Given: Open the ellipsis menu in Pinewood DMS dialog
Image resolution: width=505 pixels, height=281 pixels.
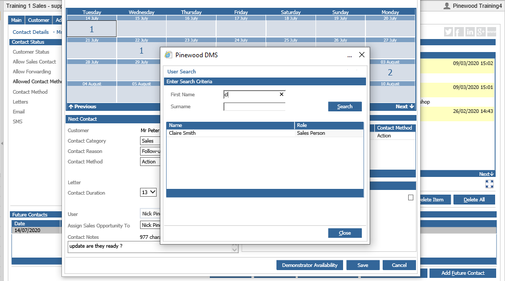Looking at the screenshot, I should (349, 55).
